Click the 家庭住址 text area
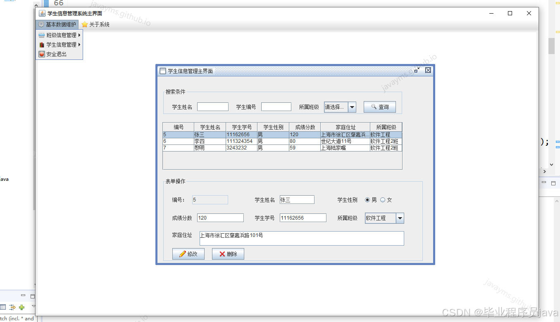Image resolution: width=560 pixels, height=322 pixels. [302, 238]
